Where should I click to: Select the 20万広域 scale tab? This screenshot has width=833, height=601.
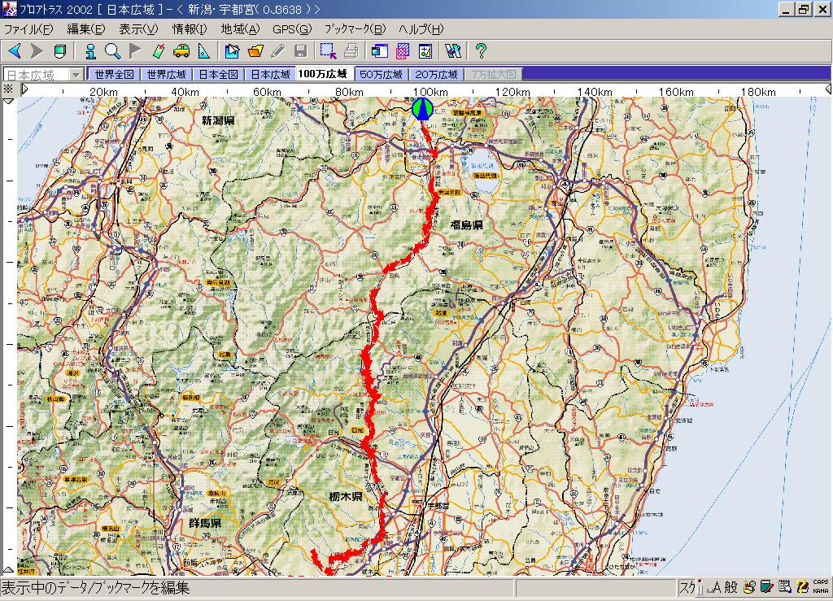(436, 74)
